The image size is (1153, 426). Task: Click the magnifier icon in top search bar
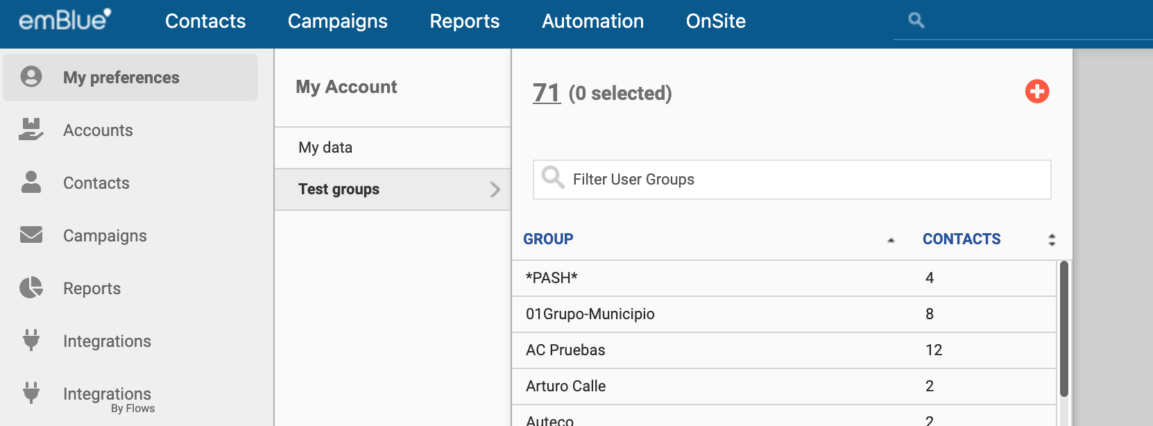[916, 21]
